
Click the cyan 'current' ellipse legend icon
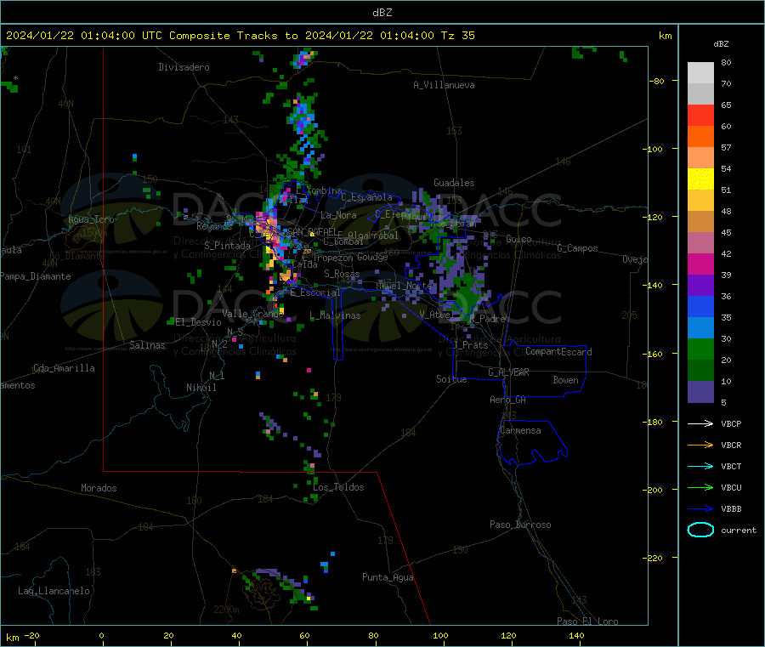click(700, 530)
